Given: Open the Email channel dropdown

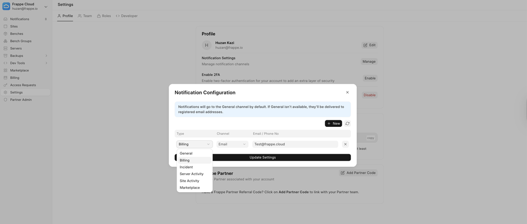Looking at the screenshot, I should pos(232,144).
